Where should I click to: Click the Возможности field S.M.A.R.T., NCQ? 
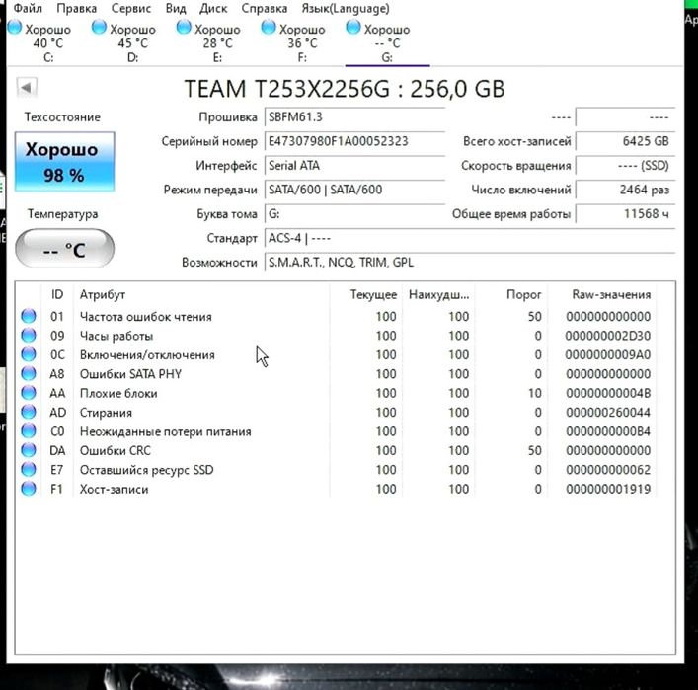click(x=470, y=263)
